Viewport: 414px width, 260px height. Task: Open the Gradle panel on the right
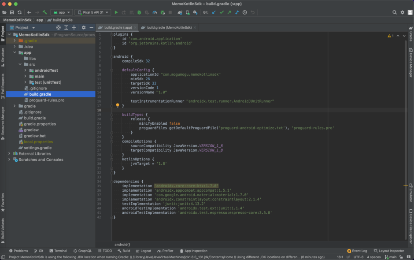411,33
